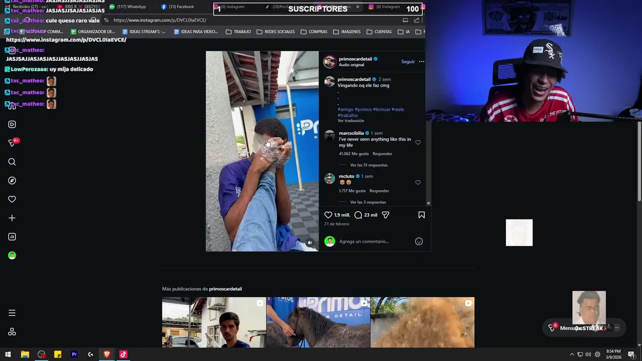Click the #amigo hashtag

(x=346, y=109)
